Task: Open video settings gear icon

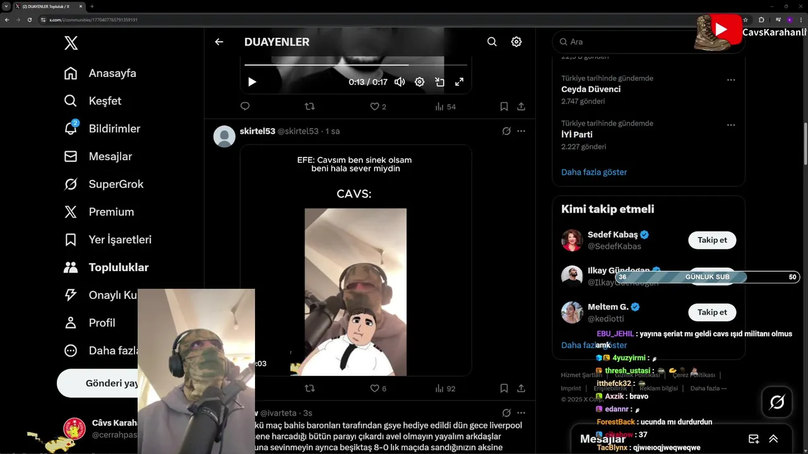Action: point(419,82)
